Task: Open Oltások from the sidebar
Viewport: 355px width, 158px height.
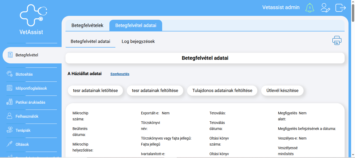Action: coord(22,144)
